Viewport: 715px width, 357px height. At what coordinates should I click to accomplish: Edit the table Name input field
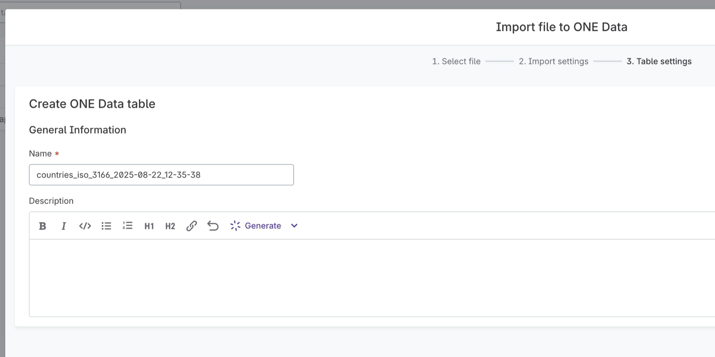161,175
